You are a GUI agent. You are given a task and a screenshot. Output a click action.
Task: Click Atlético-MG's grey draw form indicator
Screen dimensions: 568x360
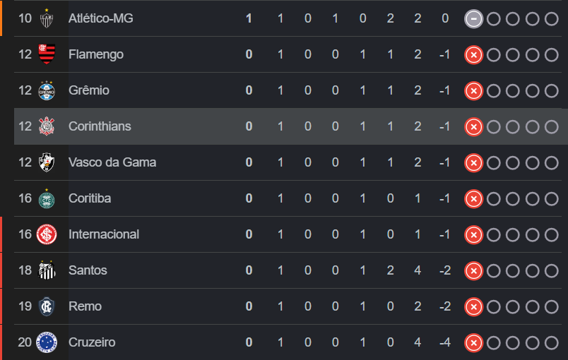click(x=473, y=18)
